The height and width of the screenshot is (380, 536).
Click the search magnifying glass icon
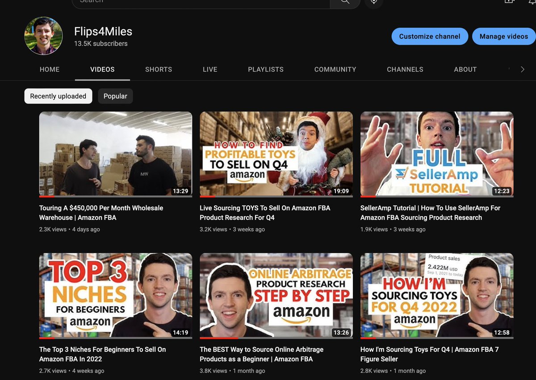click(x=345, y=2)
